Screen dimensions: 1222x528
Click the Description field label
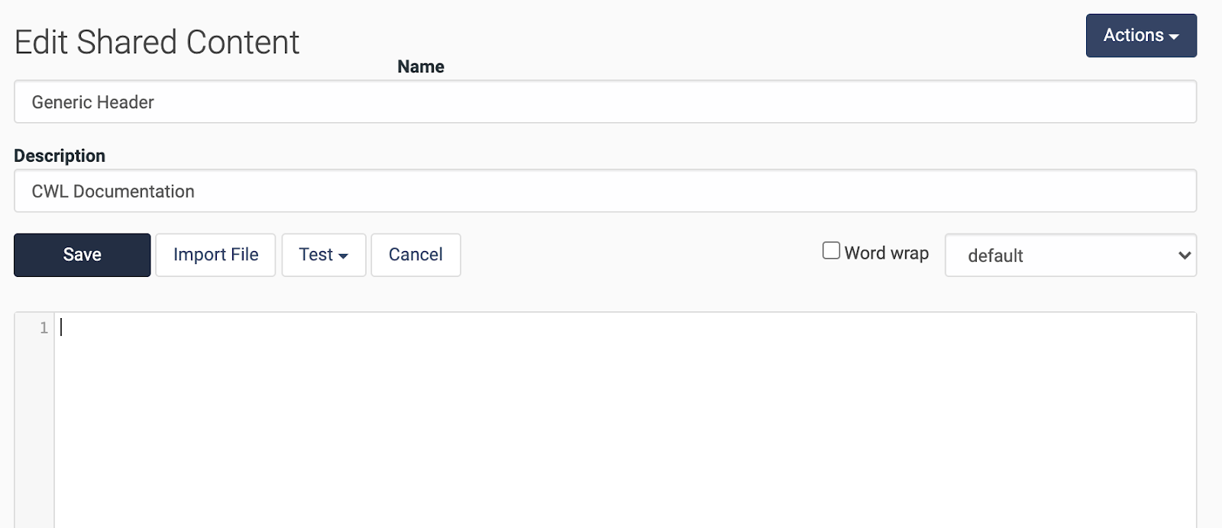click(x=60, y=156)
